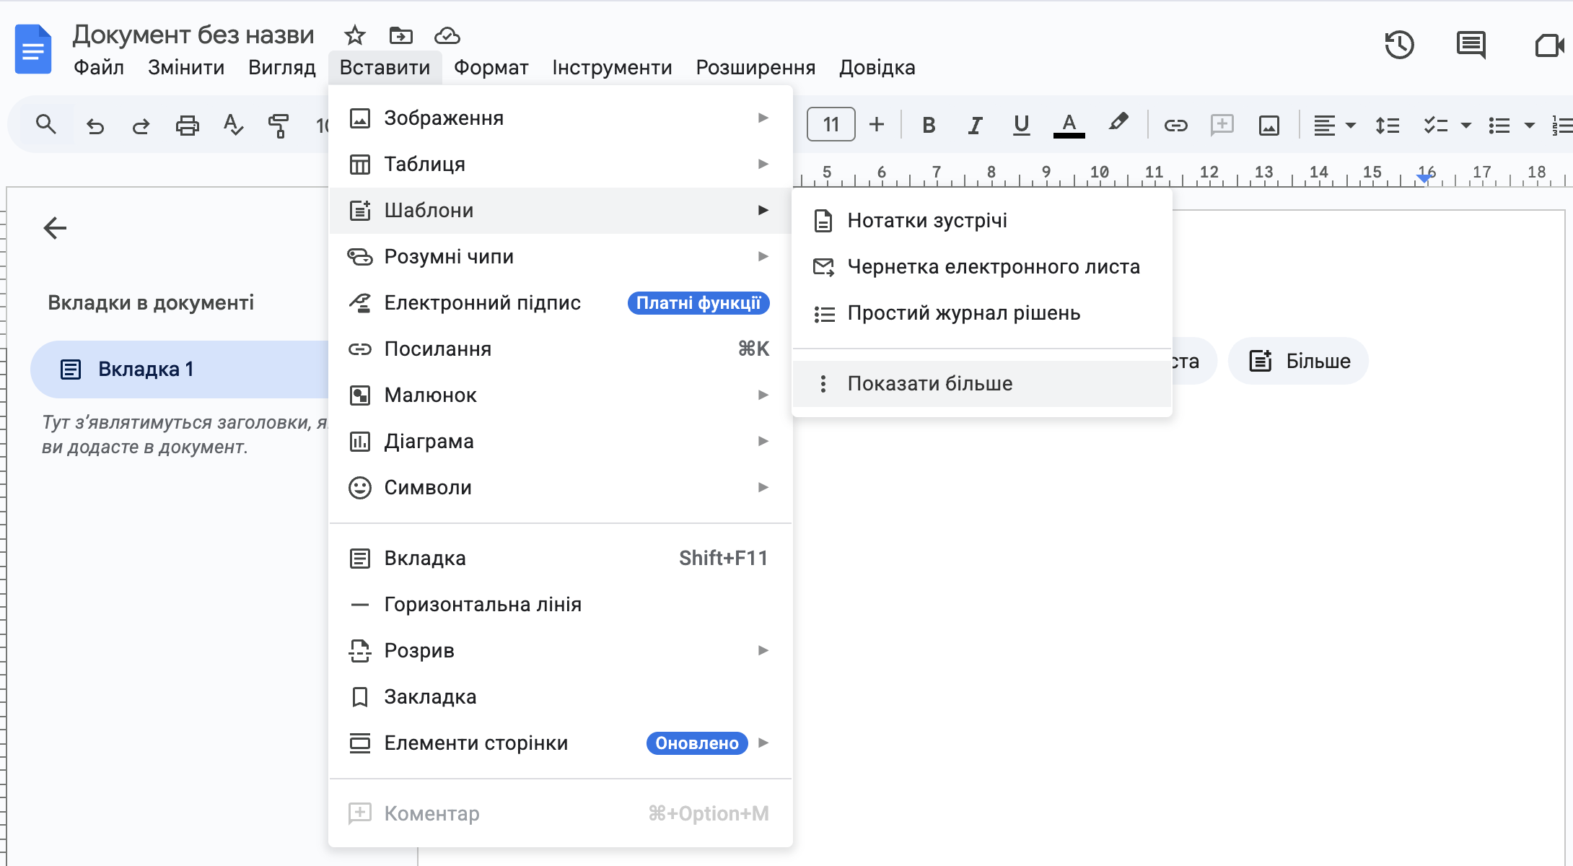Viewport: 1573px width, 866px height.
Task: Click the insert link toolbar icon
Action: (x=1175, y=126)
